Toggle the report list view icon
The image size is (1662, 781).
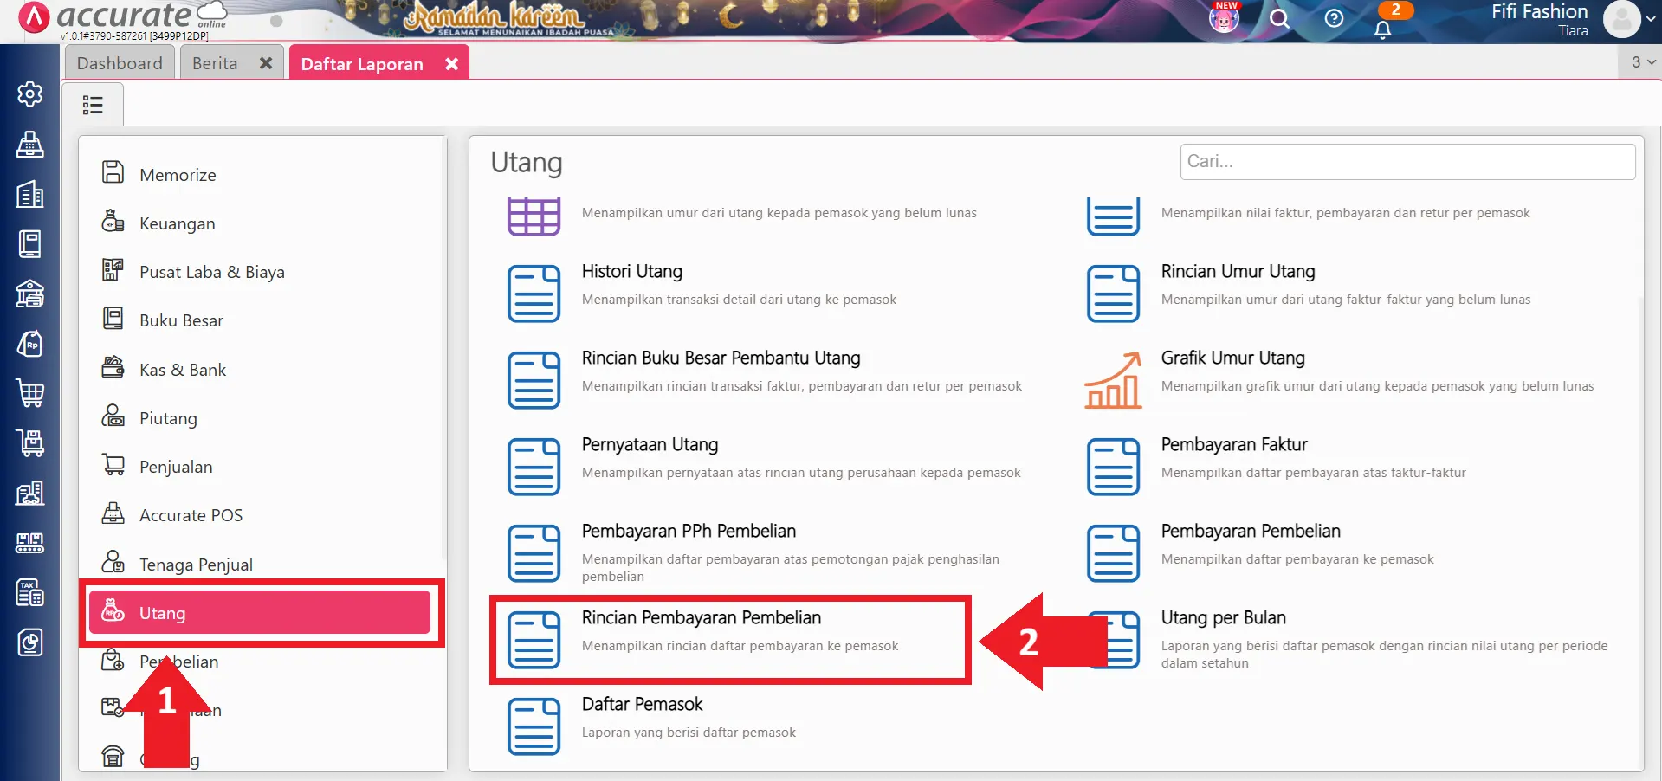coord(93,105)
